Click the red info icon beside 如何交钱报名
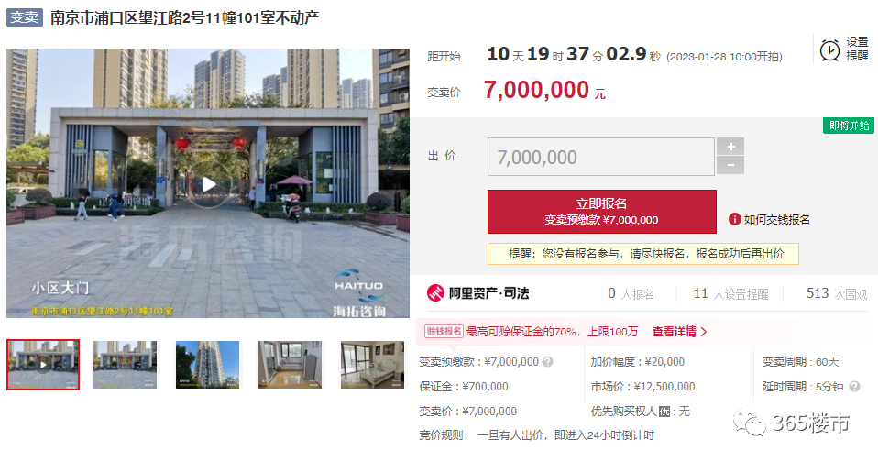The width and height of the screenshot is (878, 461). coord(735,219)
